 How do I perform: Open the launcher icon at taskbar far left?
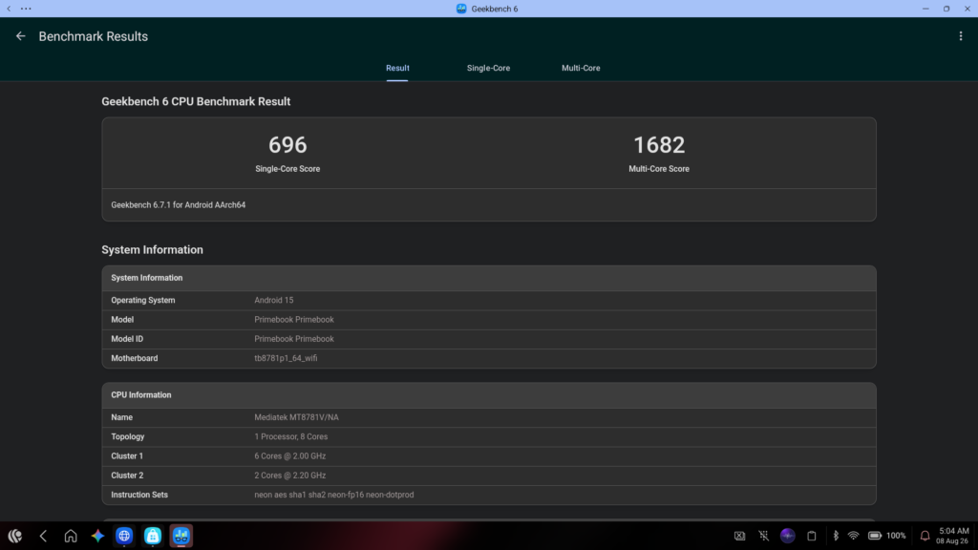pyautogui.click(x=15, y=536)
